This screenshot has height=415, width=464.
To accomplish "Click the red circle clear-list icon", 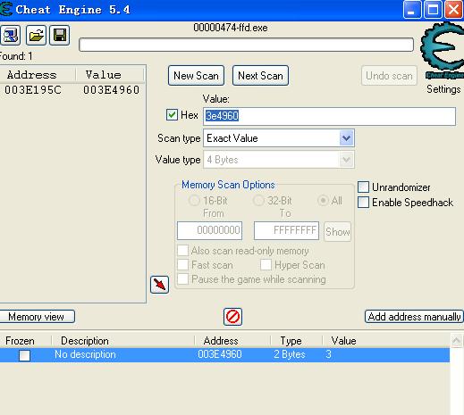I will (232, 316).
